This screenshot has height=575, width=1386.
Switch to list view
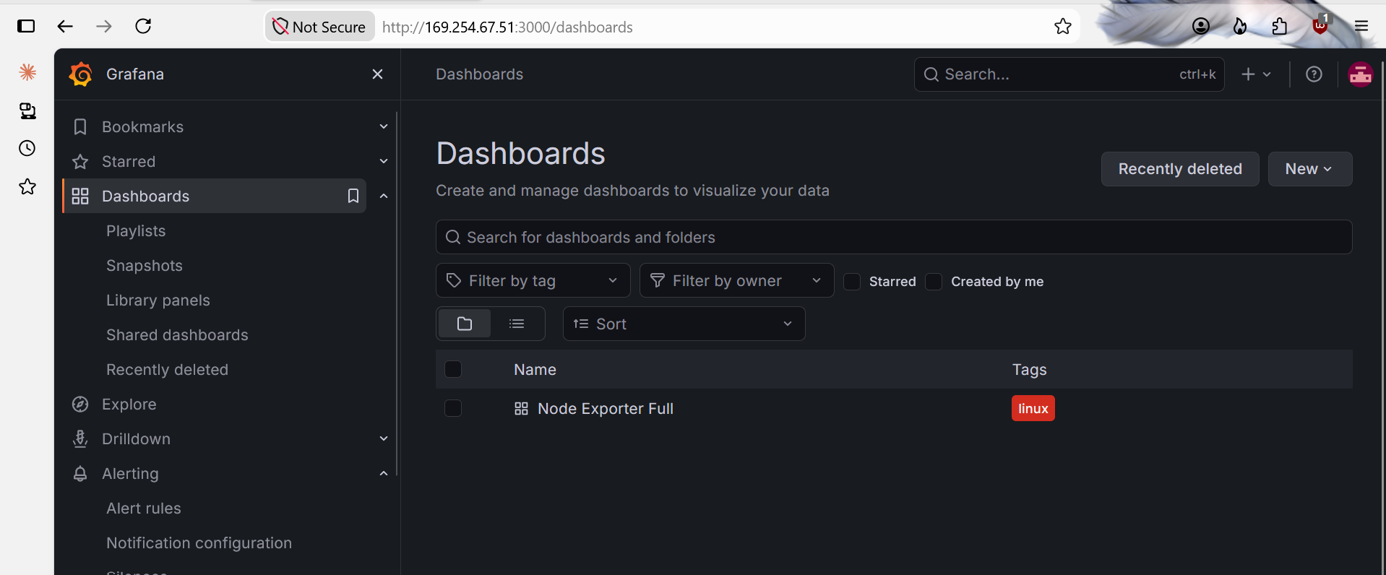pyautogui.click(x=517, y=324)
